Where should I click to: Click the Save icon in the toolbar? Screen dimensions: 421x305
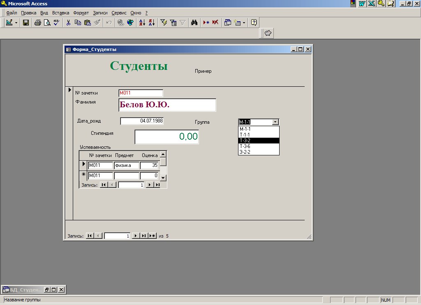pyautogui.click(x=25, y=23)
